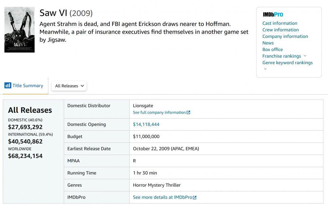This screenshot has height=206, width=328.
Task: Click the bar chart icon beside Title Summary
Action: pos(8,86)
